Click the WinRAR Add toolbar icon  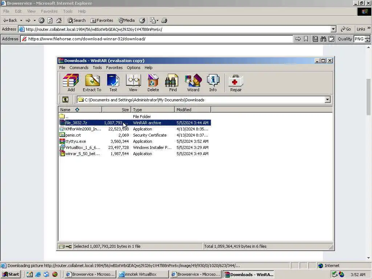click(71, 83)
